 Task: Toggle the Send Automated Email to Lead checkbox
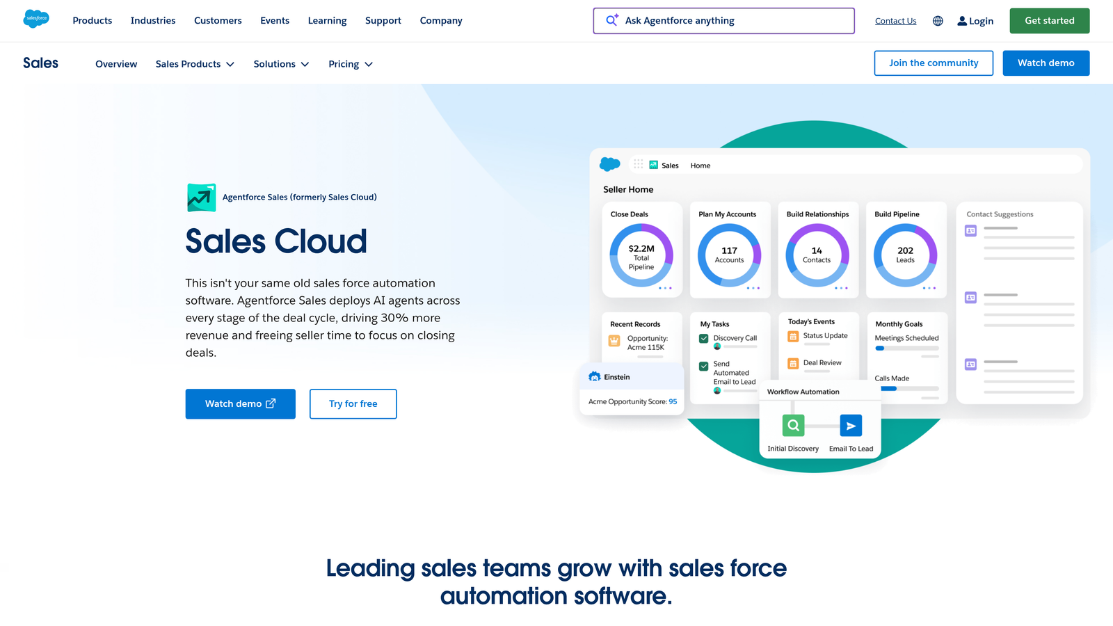tap(704, 366)
